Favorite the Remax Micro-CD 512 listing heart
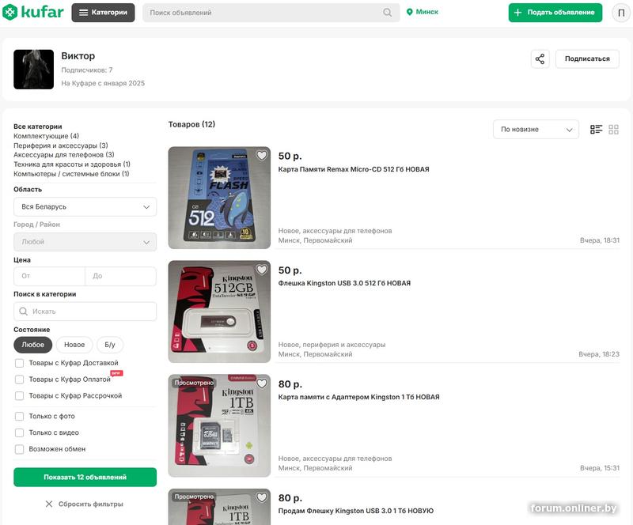 pos(262,156)
